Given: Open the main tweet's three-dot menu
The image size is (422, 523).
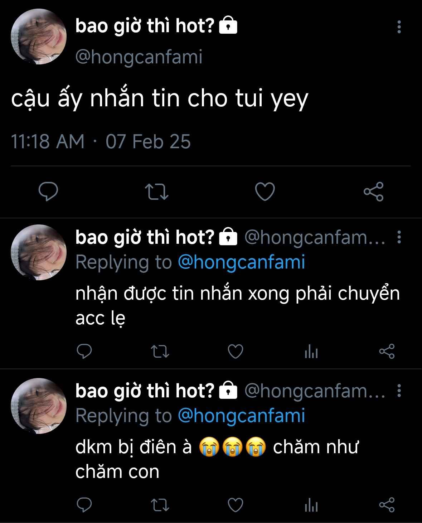Looking at the screenshot, I should (399, 27).
